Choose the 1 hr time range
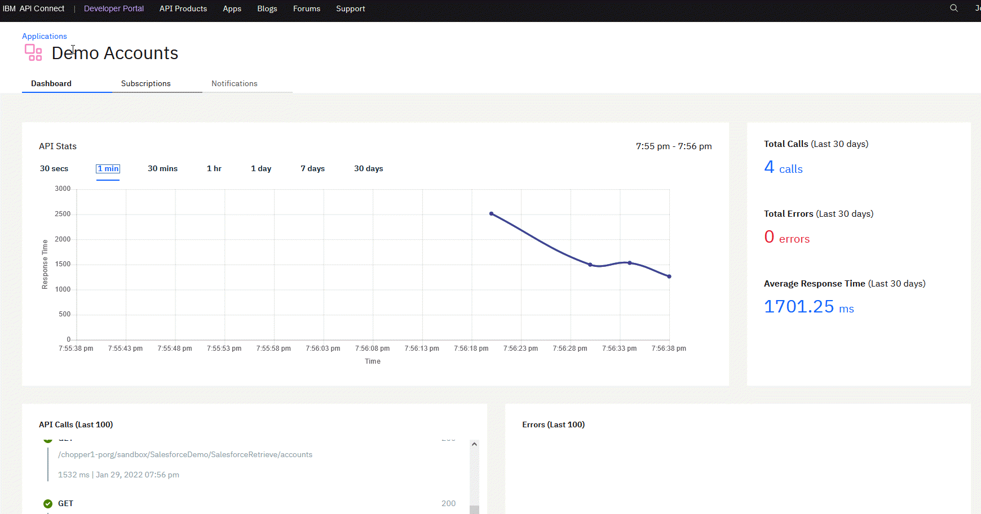The height and width of the screenshot is (514, 981). pos(214,168)
